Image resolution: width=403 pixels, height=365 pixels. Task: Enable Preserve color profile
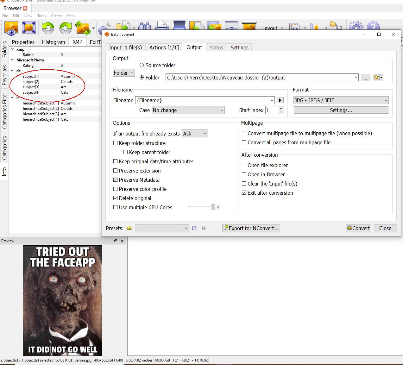pos(116,189)
